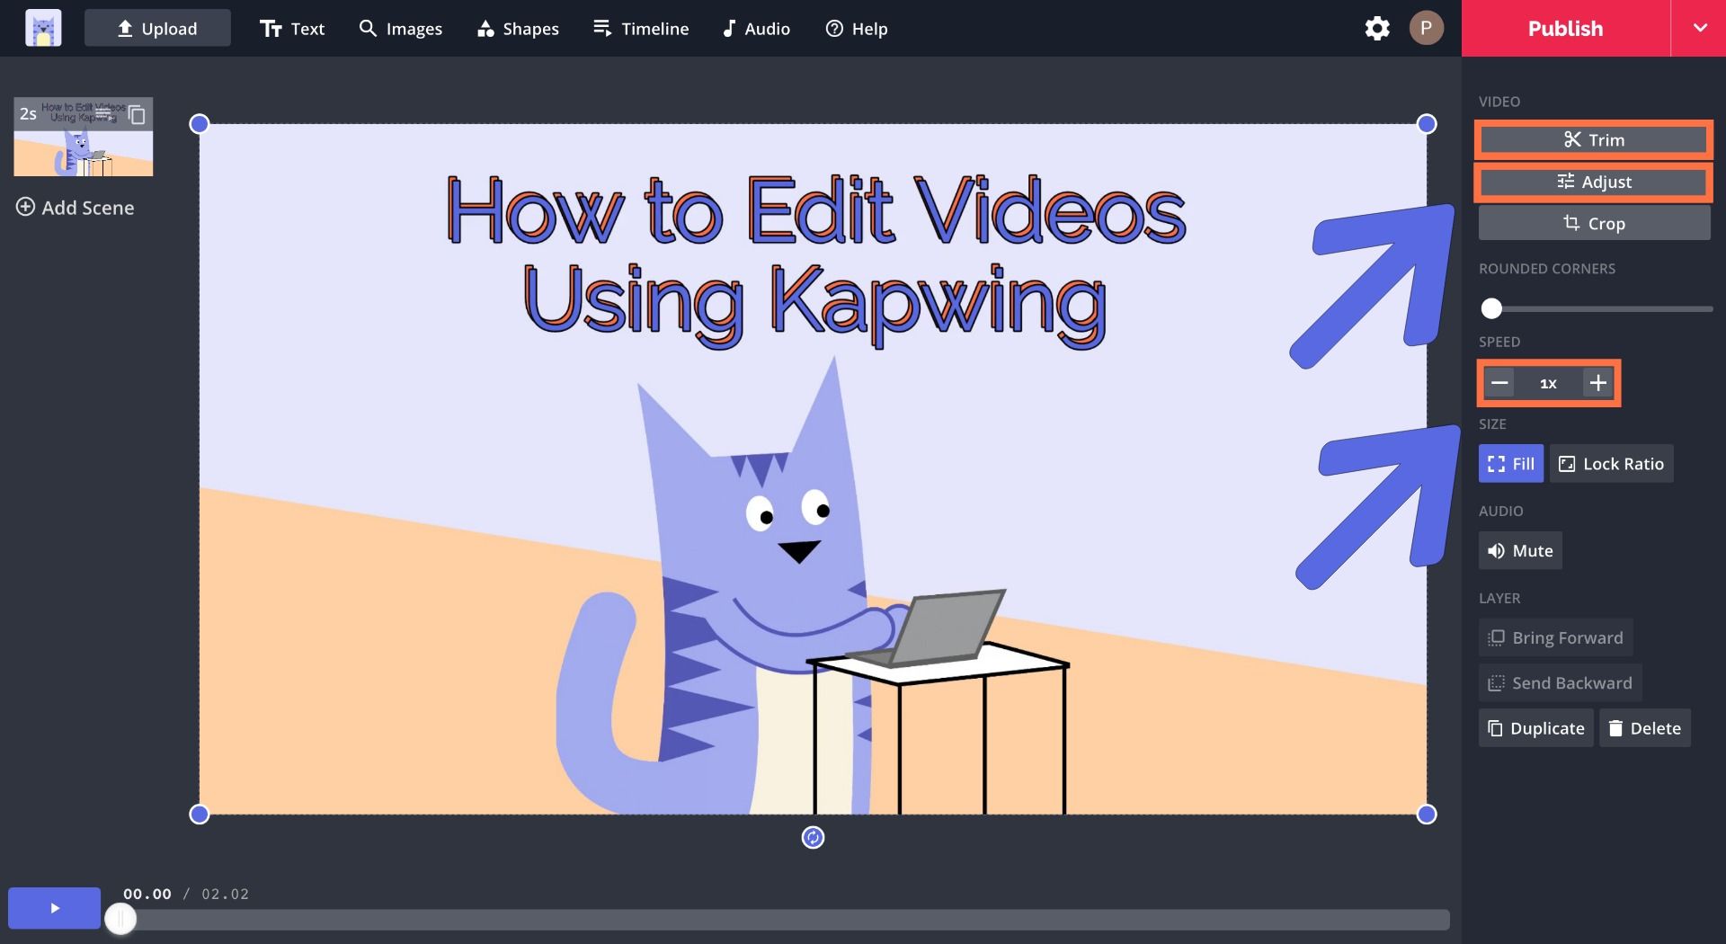The image size is (1726, 944).
Task: Delete the selected layer
Action: [x=1644, y=728]
